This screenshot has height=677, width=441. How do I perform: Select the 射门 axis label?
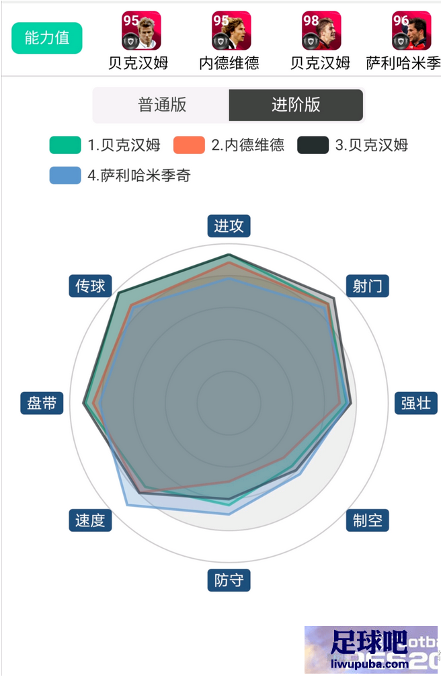[x=368, y=286]
